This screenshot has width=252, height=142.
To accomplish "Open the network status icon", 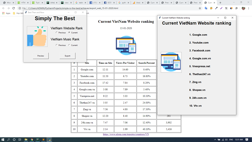I will (x=223, y=140).
